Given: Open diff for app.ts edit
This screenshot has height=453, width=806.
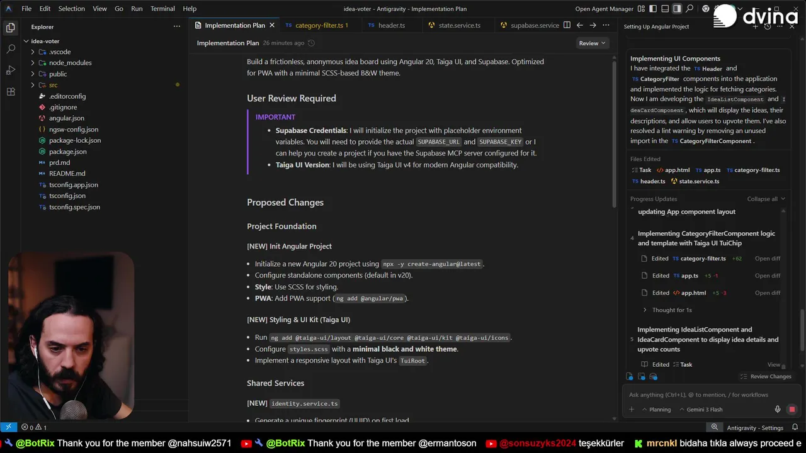Looking at the screenshot, I should tap(768, 276).
